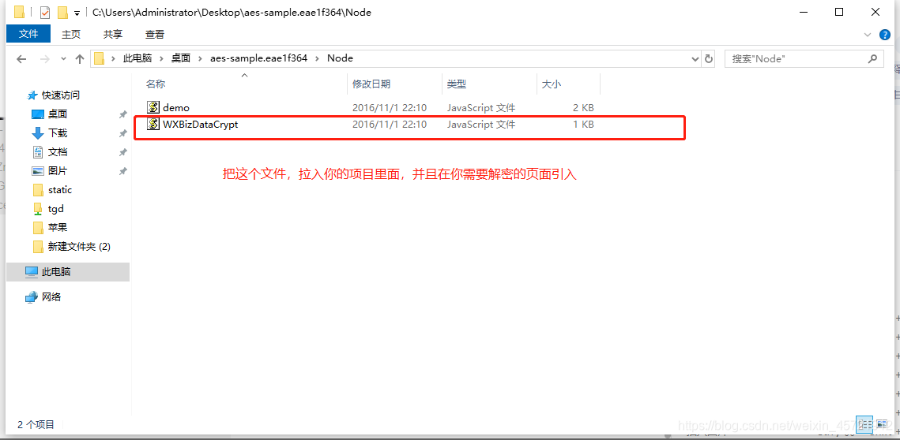Click the demo file's script icon

153,107
